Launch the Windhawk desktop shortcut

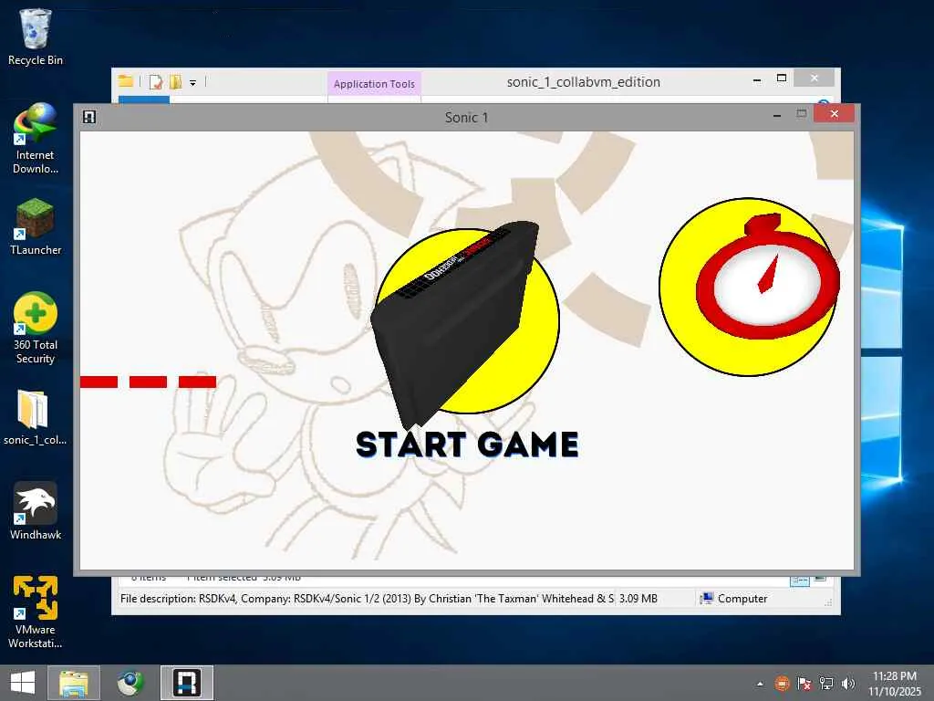coord(36,511)
